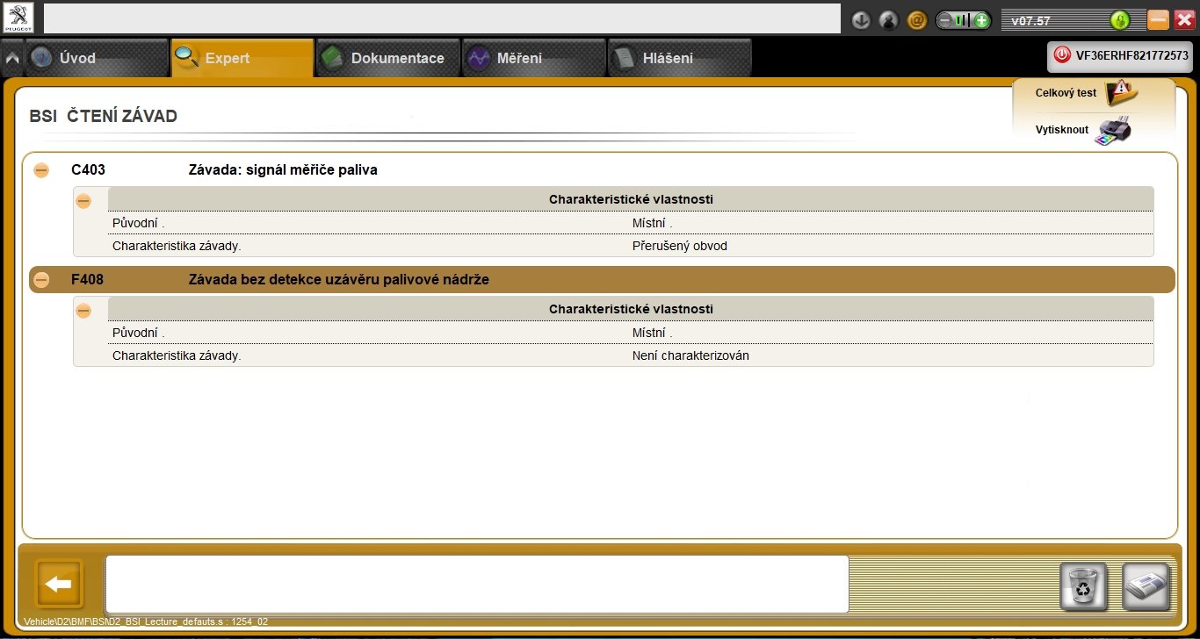Click the VIN VF36ERHF821772573 power button
The width and height of the screenshot is (1200, 639).
coord(1062,54)
